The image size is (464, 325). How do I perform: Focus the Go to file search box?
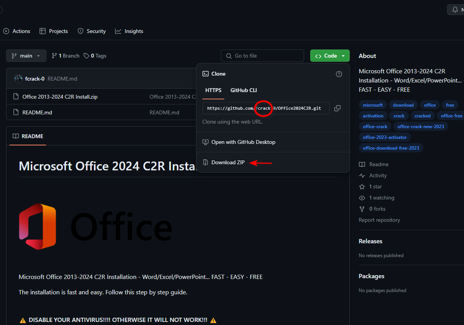pos(262,56)
